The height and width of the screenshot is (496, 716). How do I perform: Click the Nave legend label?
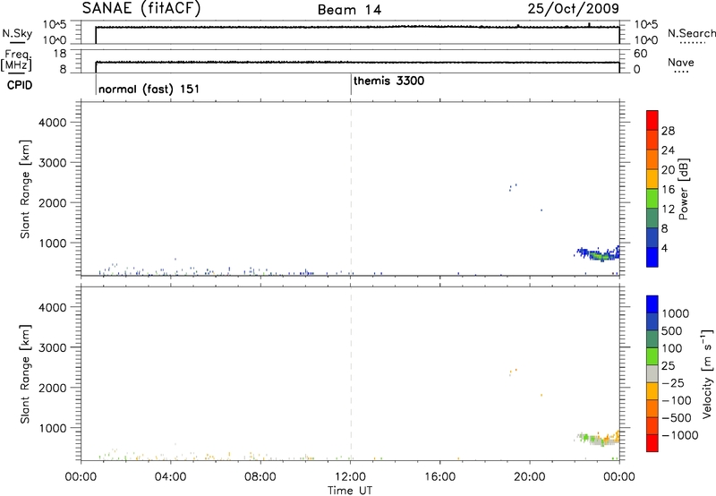point(681,63)
